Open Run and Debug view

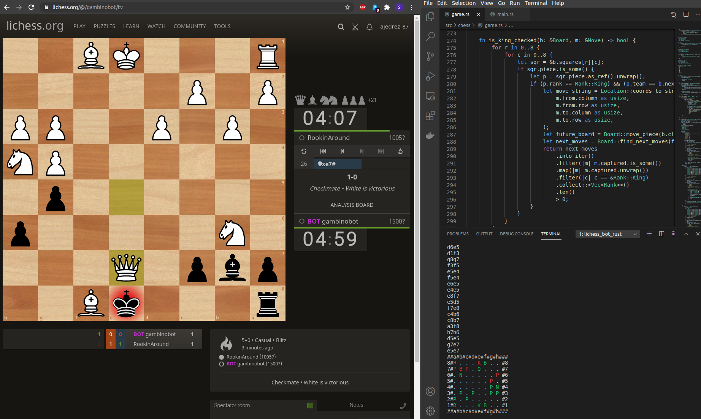[x=430, y=76]
